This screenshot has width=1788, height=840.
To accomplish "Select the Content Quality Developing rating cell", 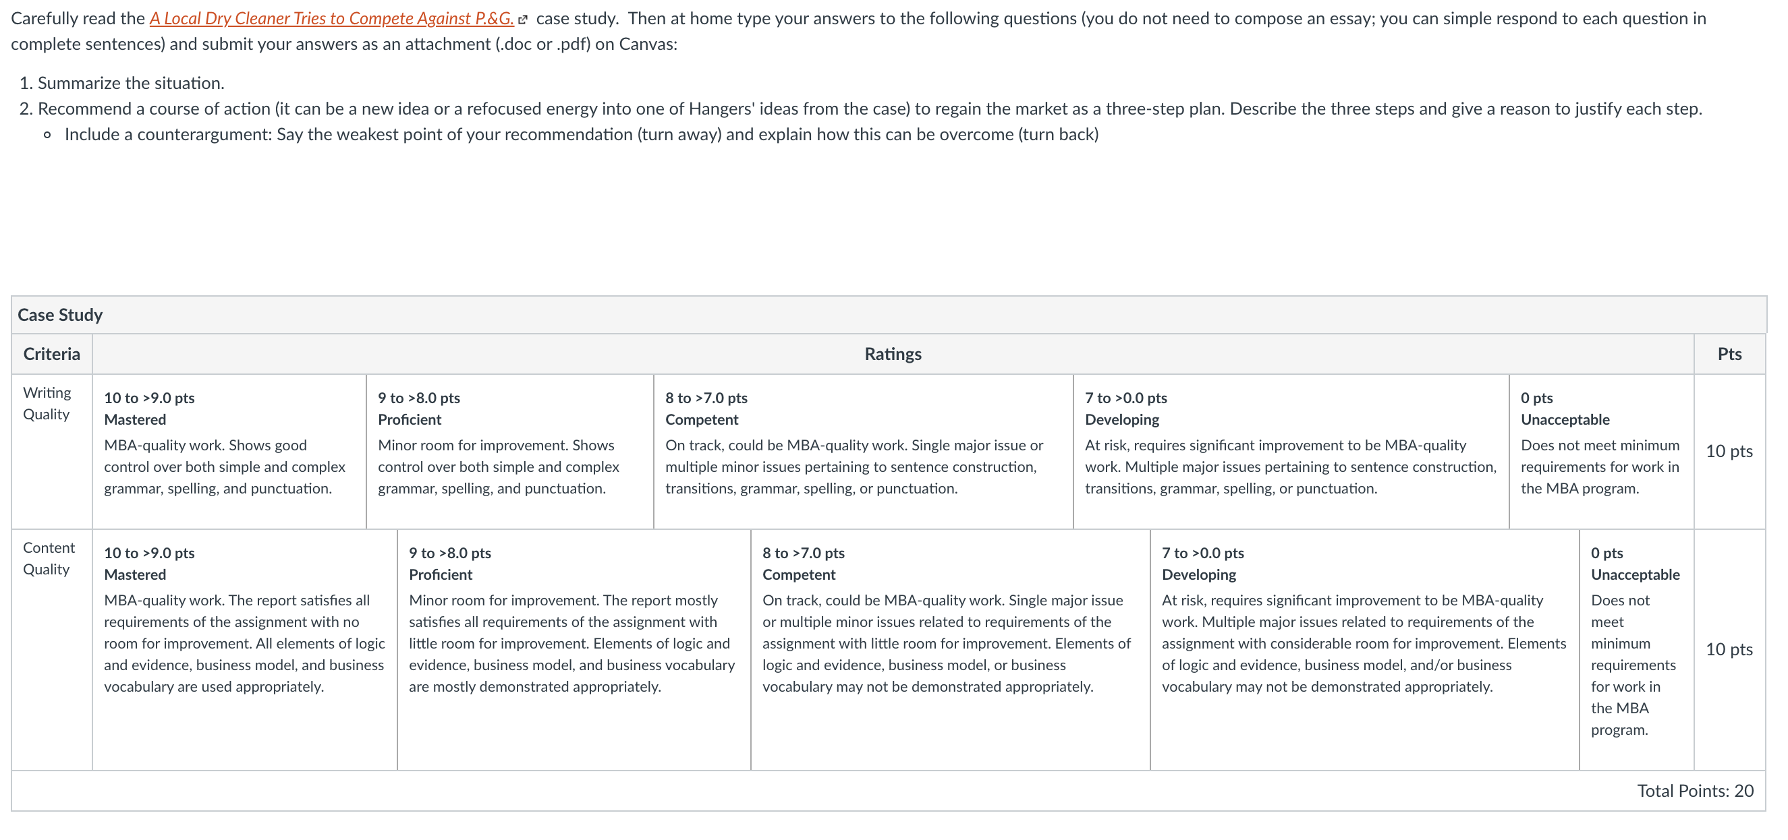I will [1364, 649].
